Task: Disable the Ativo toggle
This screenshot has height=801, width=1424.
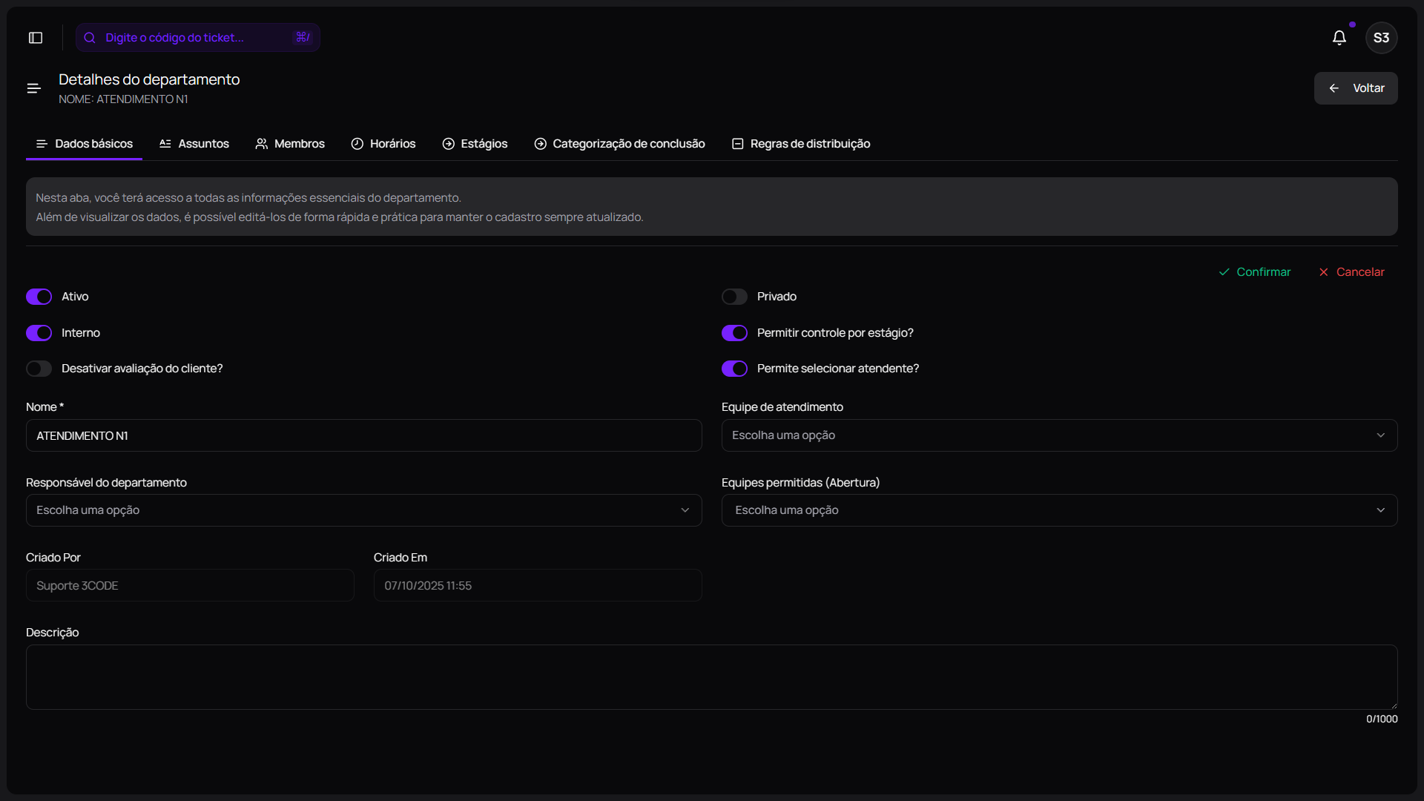Action: pyautogui.click(x=39, y=297)
